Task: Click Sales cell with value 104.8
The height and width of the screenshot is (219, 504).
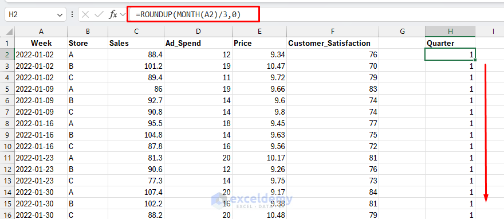Action: point(136,135)
